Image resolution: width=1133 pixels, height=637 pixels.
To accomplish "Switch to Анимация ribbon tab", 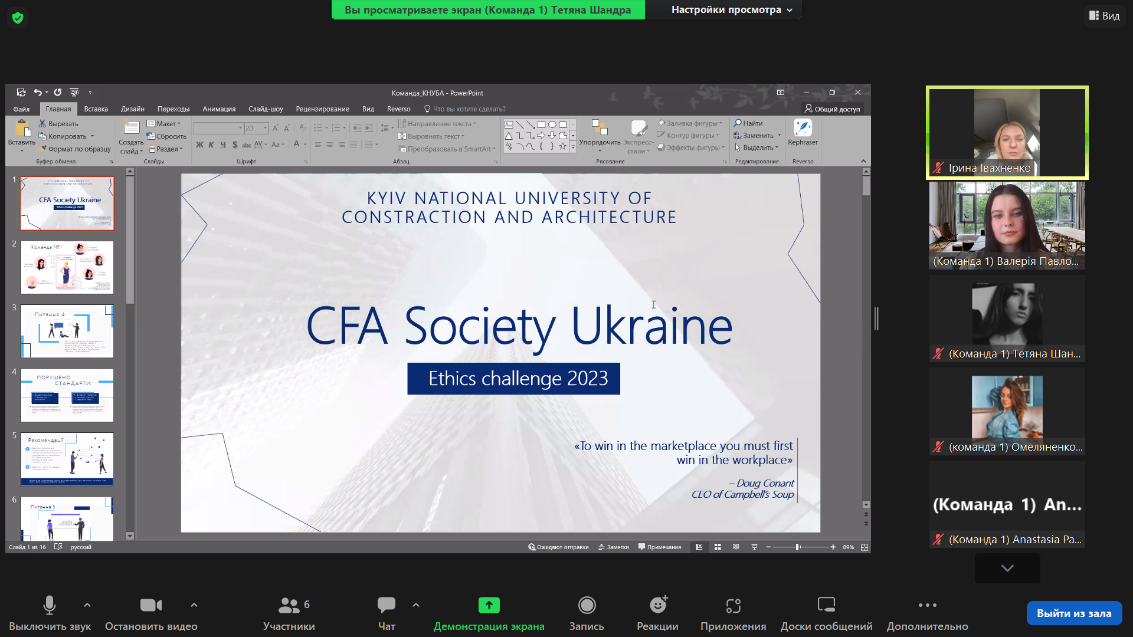I will coord(219,109).
